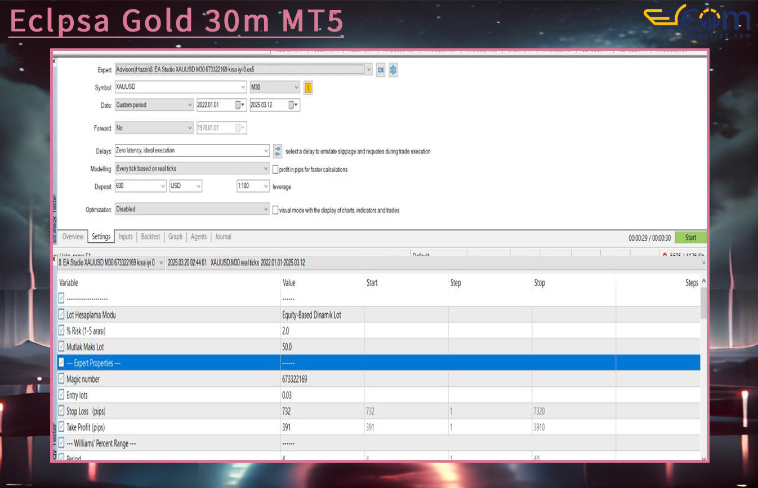758x488 pixels.
Task: Open the expert in the IDE editor
Action: click(x=381, y=70)
